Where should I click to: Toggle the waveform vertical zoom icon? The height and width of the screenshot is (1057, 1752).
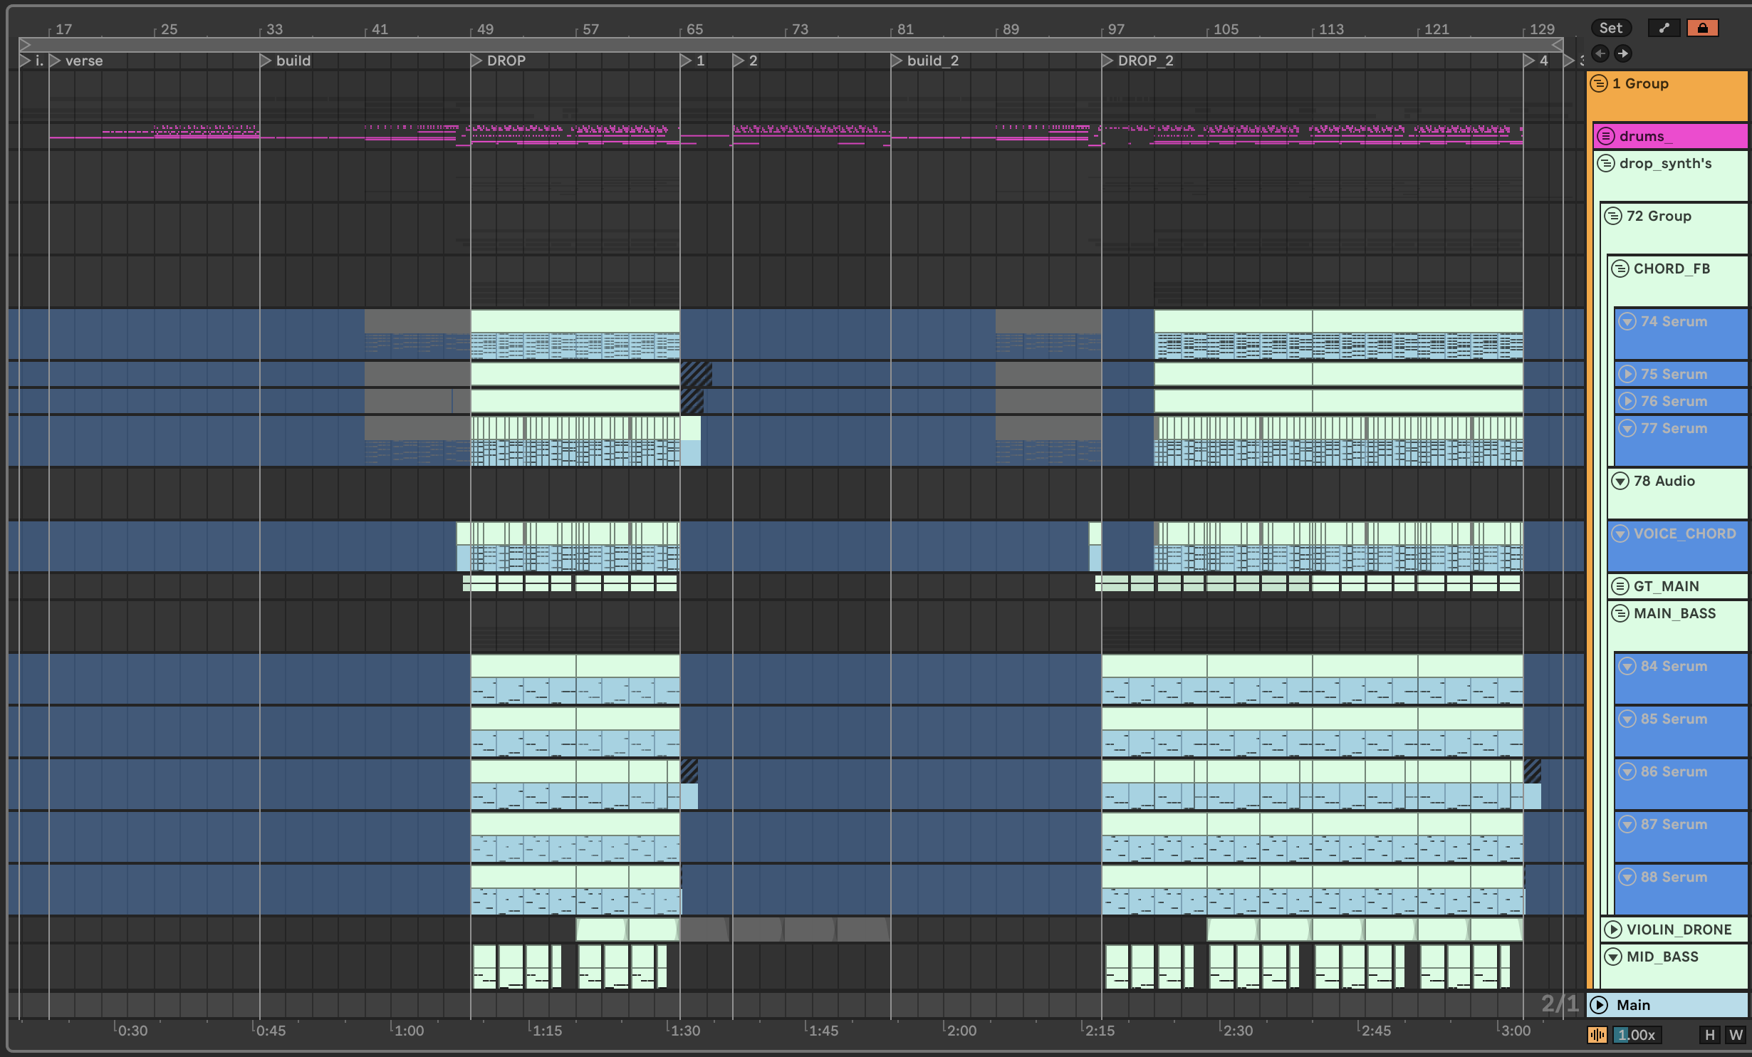point(1597,1035)
